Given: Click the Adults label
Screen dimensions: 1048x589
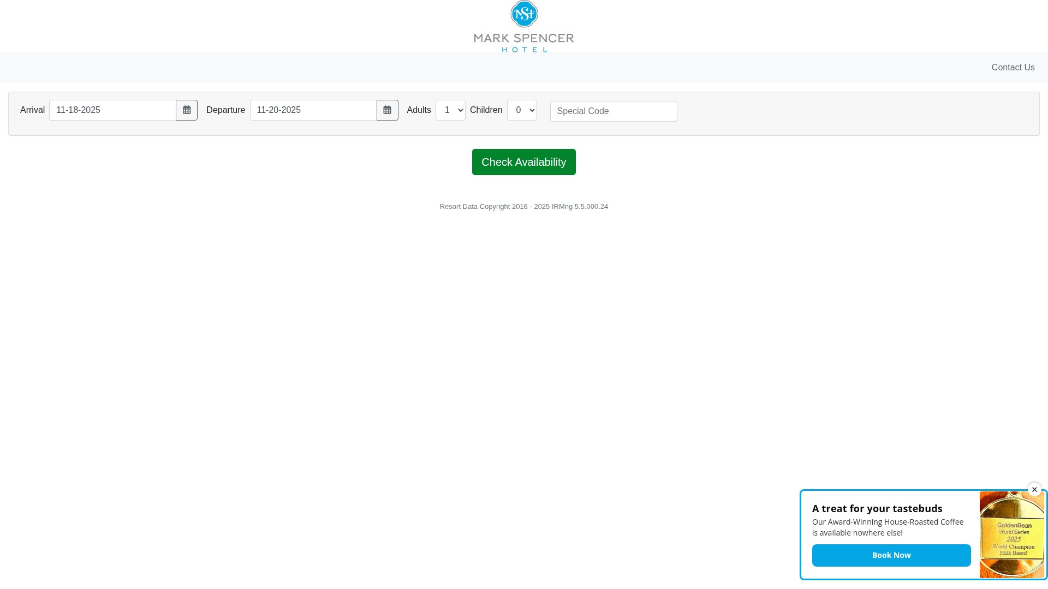Looking at the screenshot, I should pyautogui.click(x=419, y=110).
